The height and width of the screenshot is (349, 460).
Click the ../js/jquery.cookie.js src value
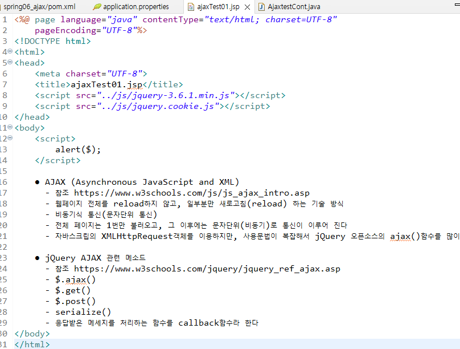(158, 106)
